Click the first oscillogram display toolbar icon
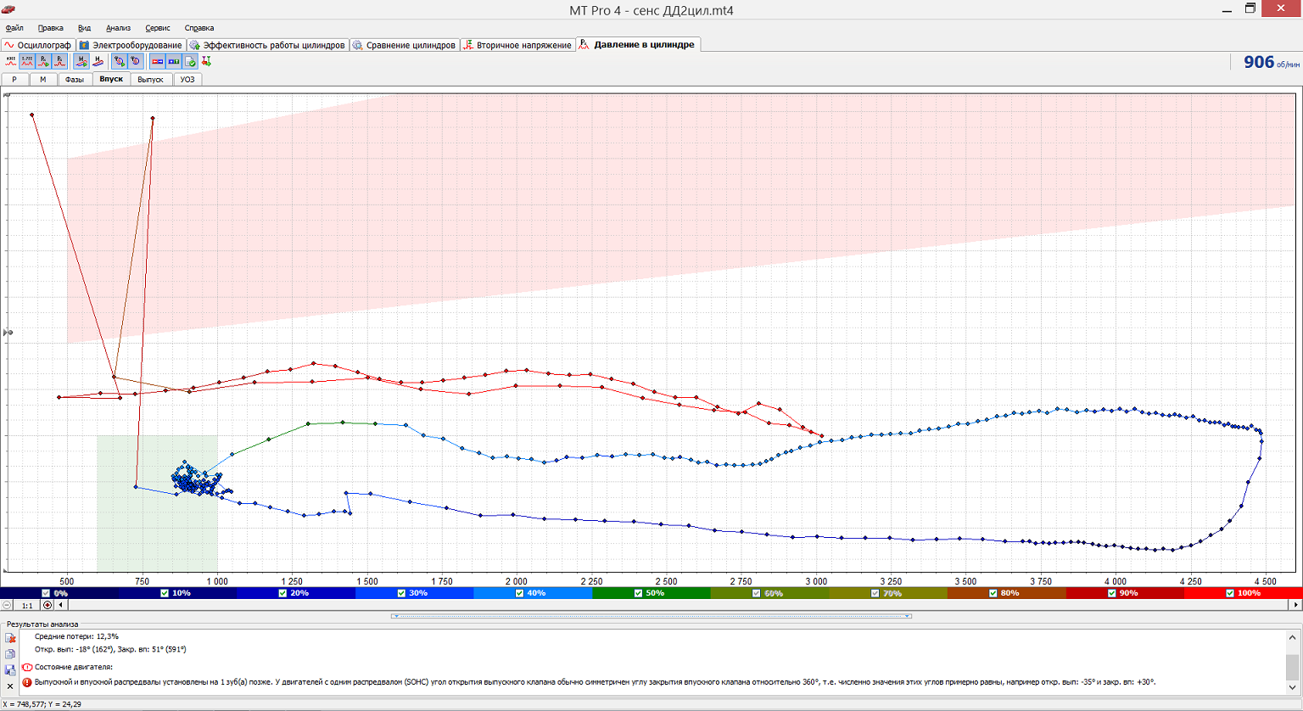 click(11, 61)
